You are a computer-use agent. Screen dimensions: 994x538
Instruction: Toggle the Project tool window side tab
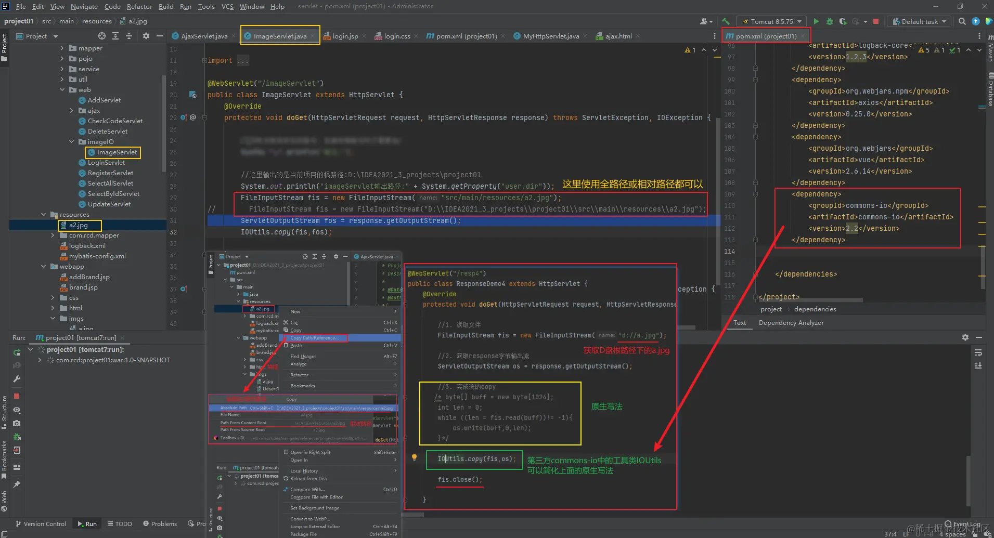tap(4, 46)
